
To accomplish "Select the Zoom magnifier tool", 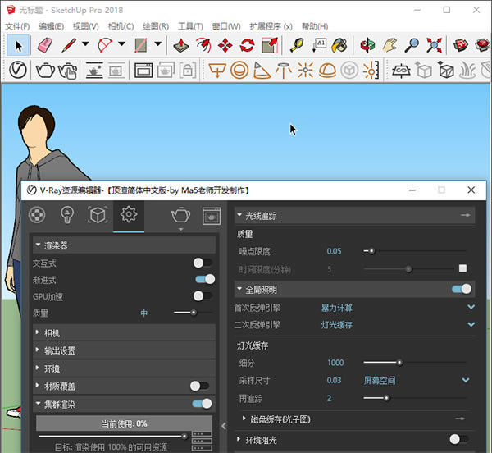I will click(x=412, y=45).
